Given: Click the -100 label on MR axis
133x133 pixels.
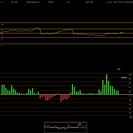Looking at the screenshot, I should [130, 117].
